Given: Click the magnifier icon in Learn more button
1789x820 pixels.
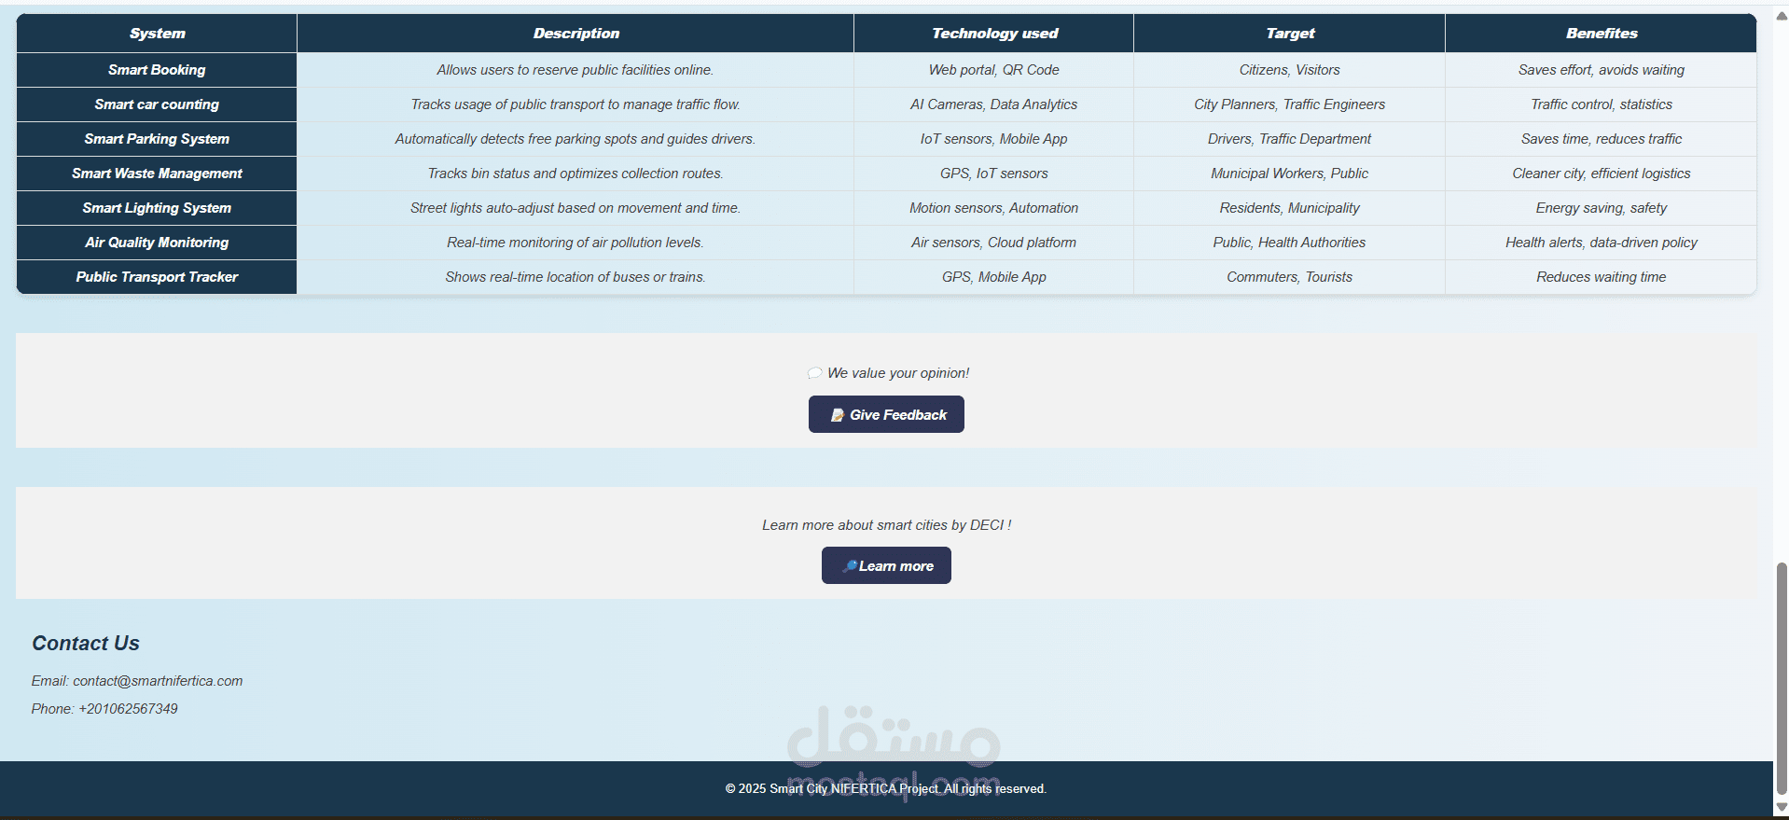Looking at the screenshot, I should point(850,566).
